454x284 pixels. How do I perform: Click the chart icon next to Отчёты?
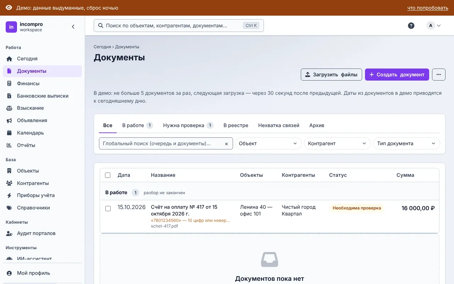coord(10,145)
